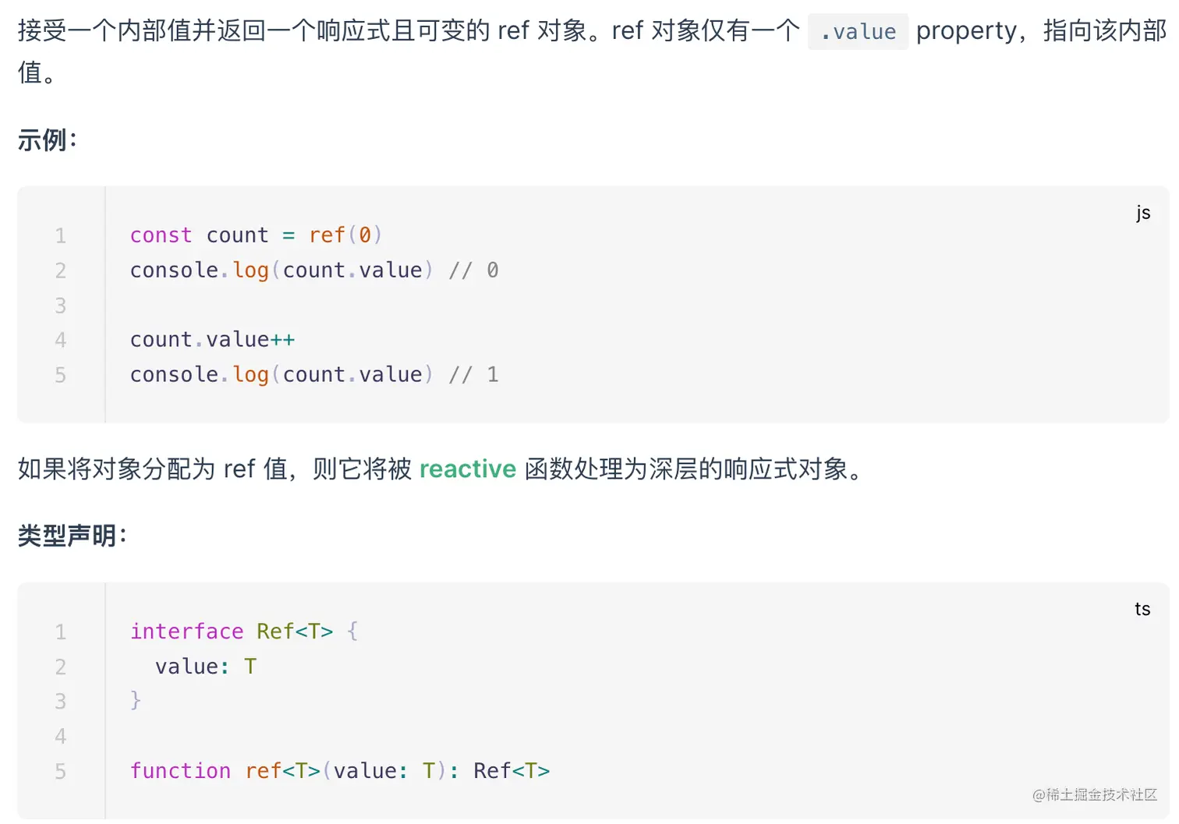Viewport: 1179px width, 824px height.
Task: Click the "@稀土掘金技术社区" watermark
Action: (1094, 794)
